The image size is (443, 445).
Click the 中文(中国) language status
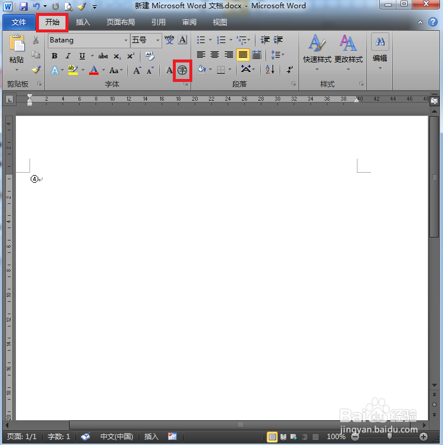pyautogui.click(x=117, y=437)
